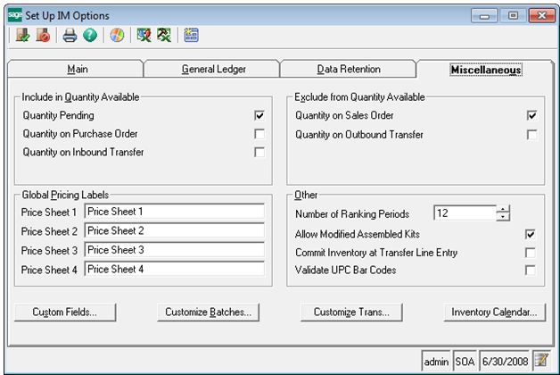
Task: Toggle Validate UPC Bar Codes checkbox
Action: point(531,271)
